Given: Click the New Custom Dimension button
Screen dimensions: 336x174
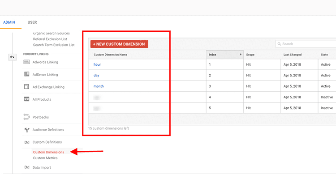Looking at the screenshot, I should 119,44.
